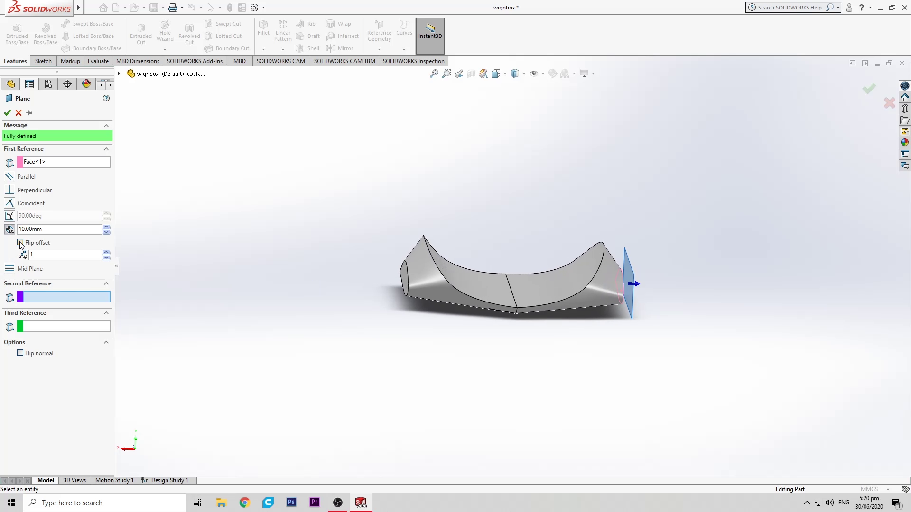Open the SOLIDWORKS Add-Ins tab
Viewport: 911px width, 512px height.
coord(195,61)
